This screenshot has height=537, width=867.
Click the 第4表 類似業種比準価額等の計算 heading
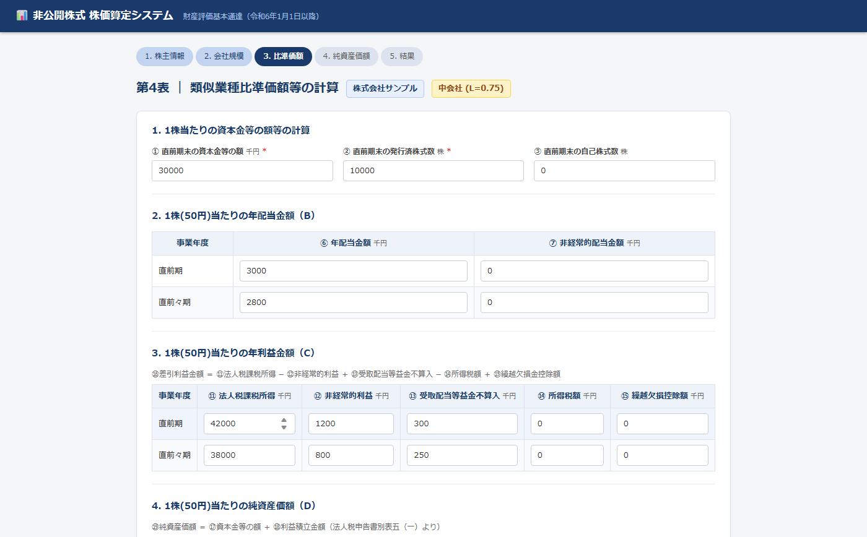[x=237, y=88]
